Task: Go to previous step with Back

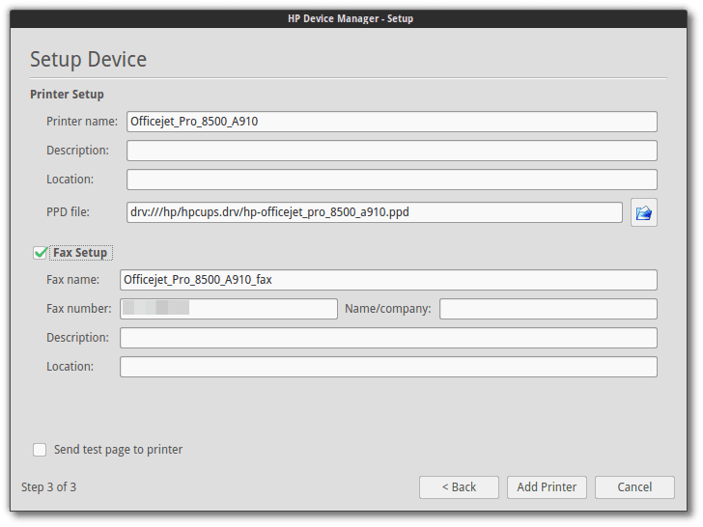Action: 459,487
